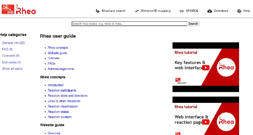Viewport: 253px width, 135px height.
Task: Open General info (25) category
Action: coord(14,43)
